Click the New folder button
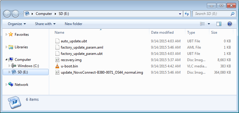The height and width of the screenshot is (113, 239). click(x=73, y=24)
